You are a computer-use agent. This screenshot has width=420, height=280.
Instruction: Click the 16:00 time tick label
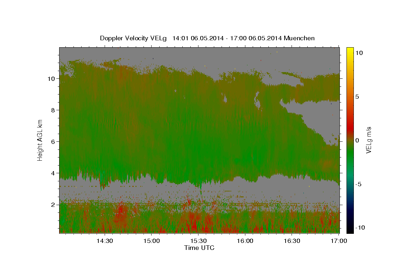245,241
